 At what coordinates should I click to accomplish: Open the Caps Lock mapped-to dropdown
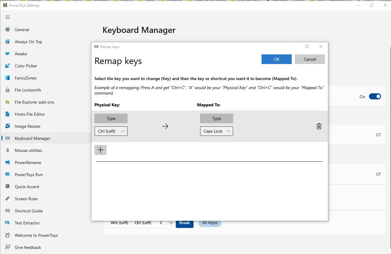(217, 131)
